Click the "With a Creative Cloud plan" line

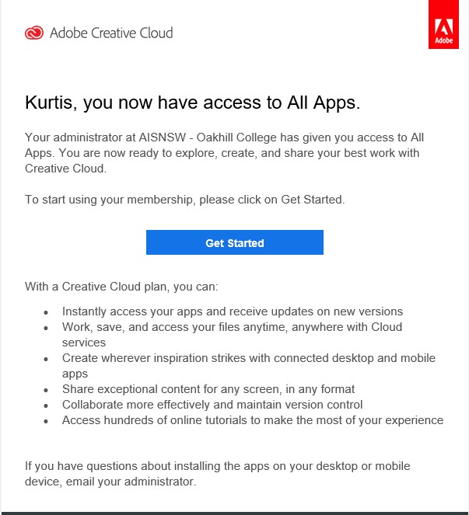[x=121, y=287]
